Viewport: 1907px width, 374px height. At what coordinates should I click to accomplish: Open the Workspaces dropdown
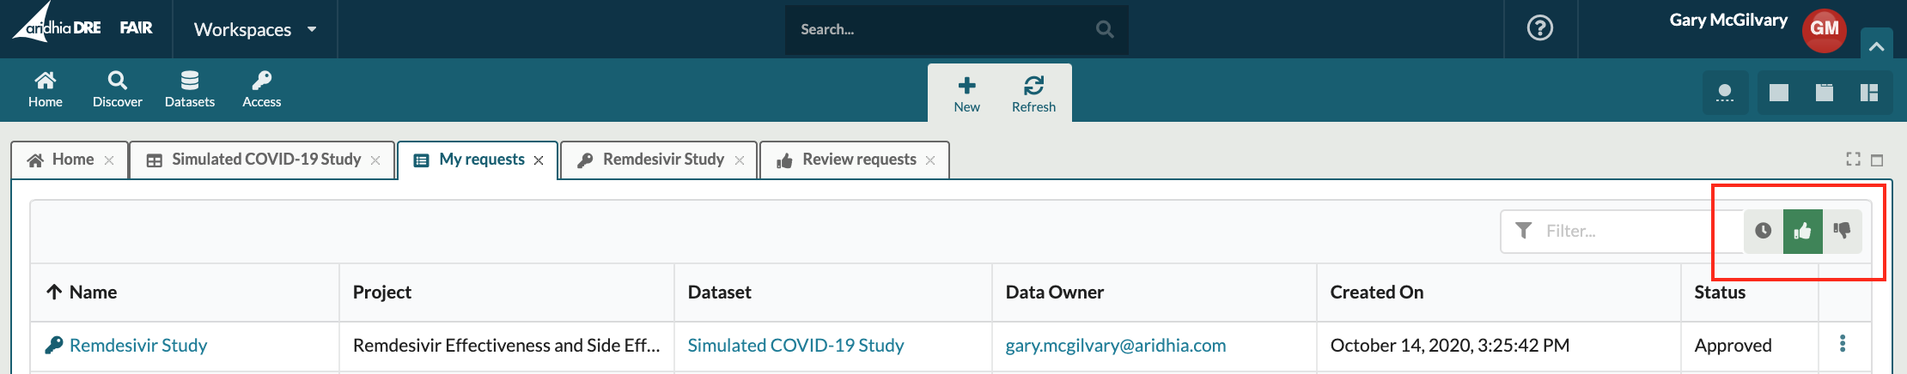[255, 29]
